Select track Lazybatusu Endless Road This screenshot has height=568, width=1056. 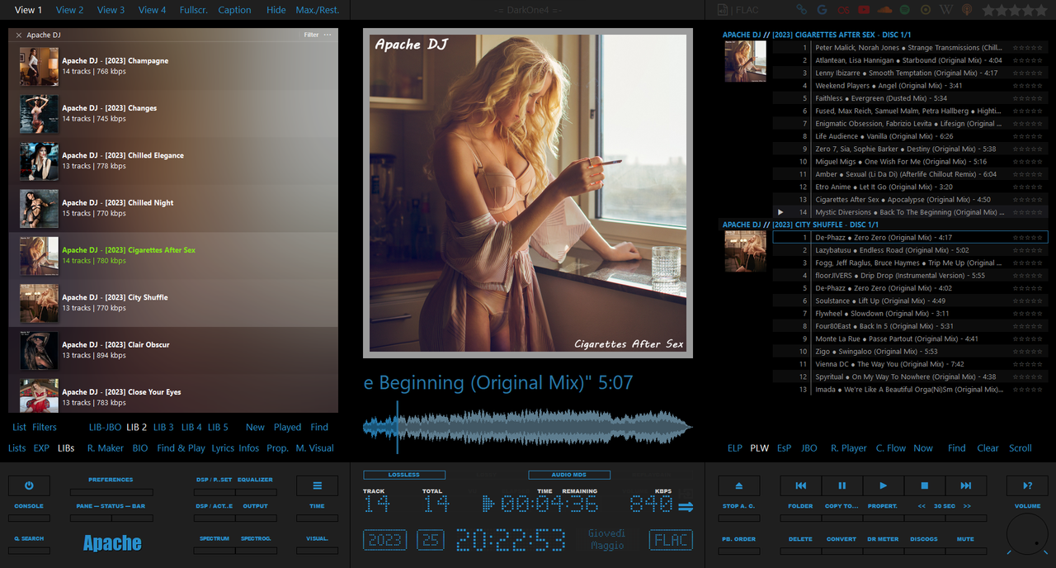coord(910,250)
